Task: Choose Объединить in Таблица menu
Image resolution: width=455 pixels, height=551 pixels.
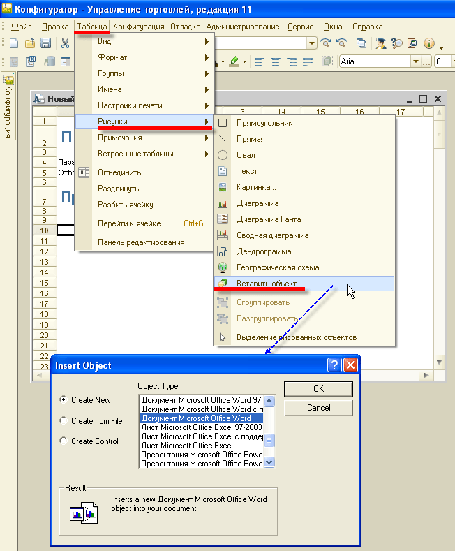Action: [x=144, y=172]
